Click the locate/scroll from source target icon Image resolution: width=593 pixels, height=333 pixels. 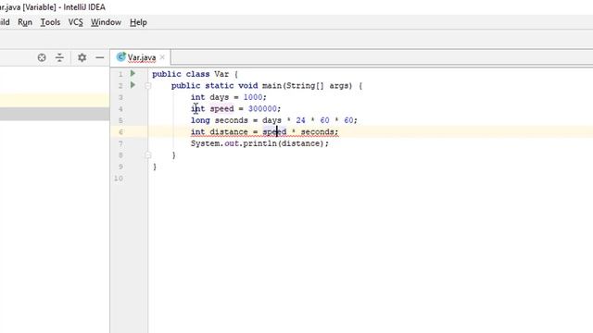tap(42, 57)
